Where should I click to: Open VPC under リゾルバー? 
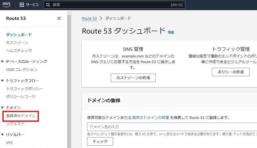click(9, 143)
